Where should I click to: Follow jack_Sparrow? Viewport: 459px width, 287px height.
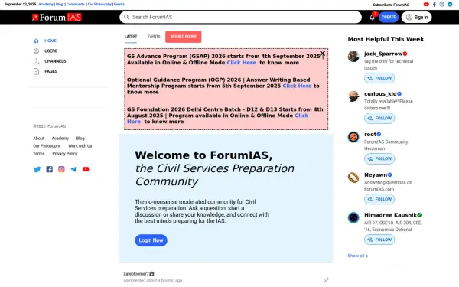tap(379, 78)
